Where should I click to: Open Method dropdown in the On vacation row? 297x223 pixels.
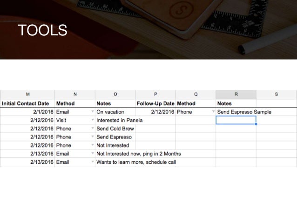point(93,111)
